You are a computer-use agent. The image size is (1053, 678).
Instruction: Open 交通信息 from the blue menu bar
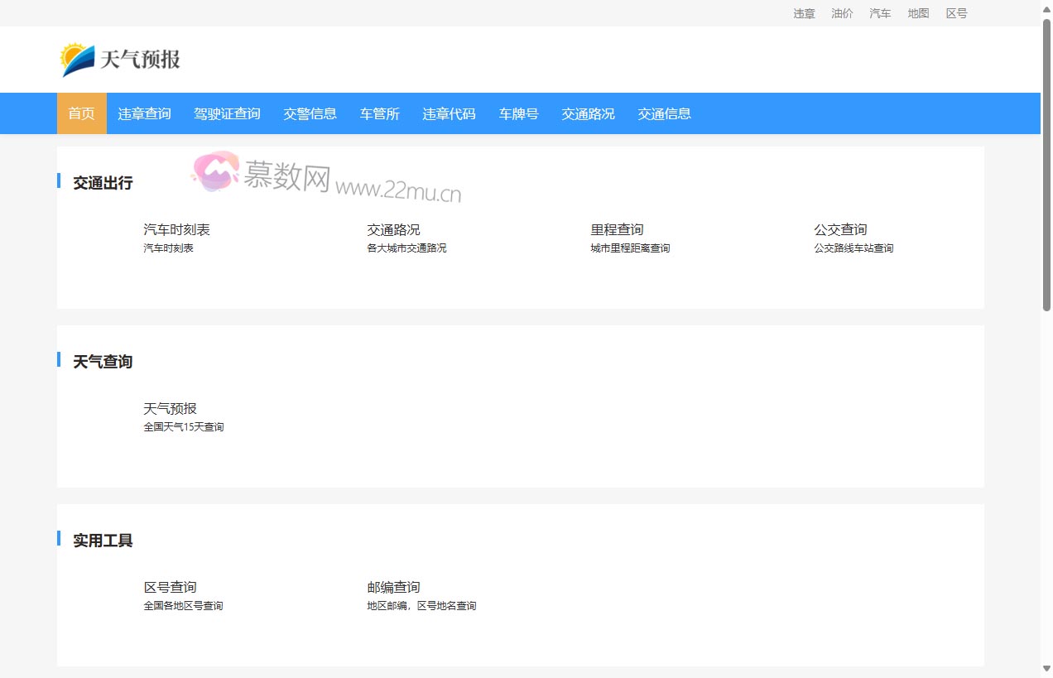(x=664, y=113)
